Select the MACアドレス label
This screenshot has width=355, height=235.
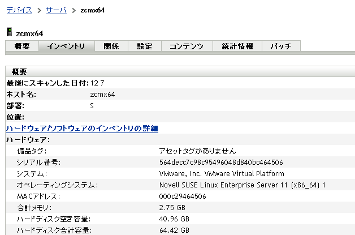coord(38,196)
